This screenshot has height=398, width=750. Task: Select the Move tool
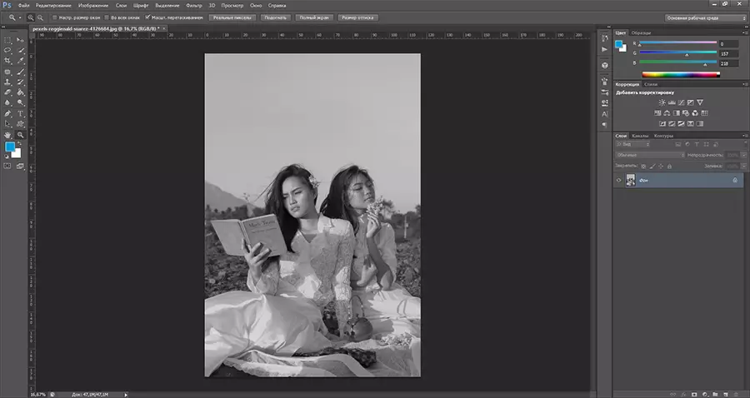(20, 39)
